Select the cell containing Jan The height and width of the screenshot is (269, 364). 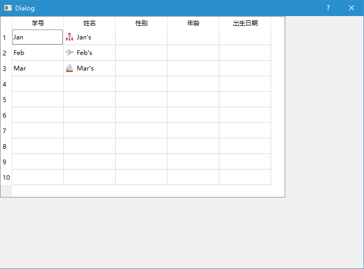click(38, 37)
